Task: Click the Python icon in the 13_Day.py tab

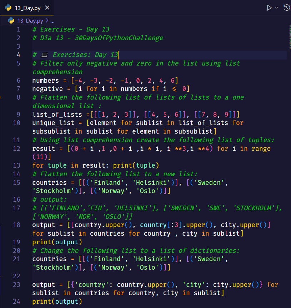Action: click(x=9, y=8)
